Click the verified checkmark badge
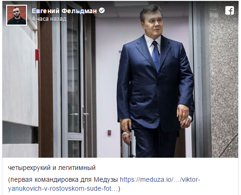 pyautogui.click(x=102, y=11)
